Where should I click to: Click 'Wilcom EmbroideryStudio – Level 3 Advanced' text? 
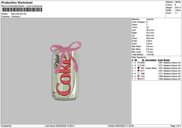(x=22, y=6)
